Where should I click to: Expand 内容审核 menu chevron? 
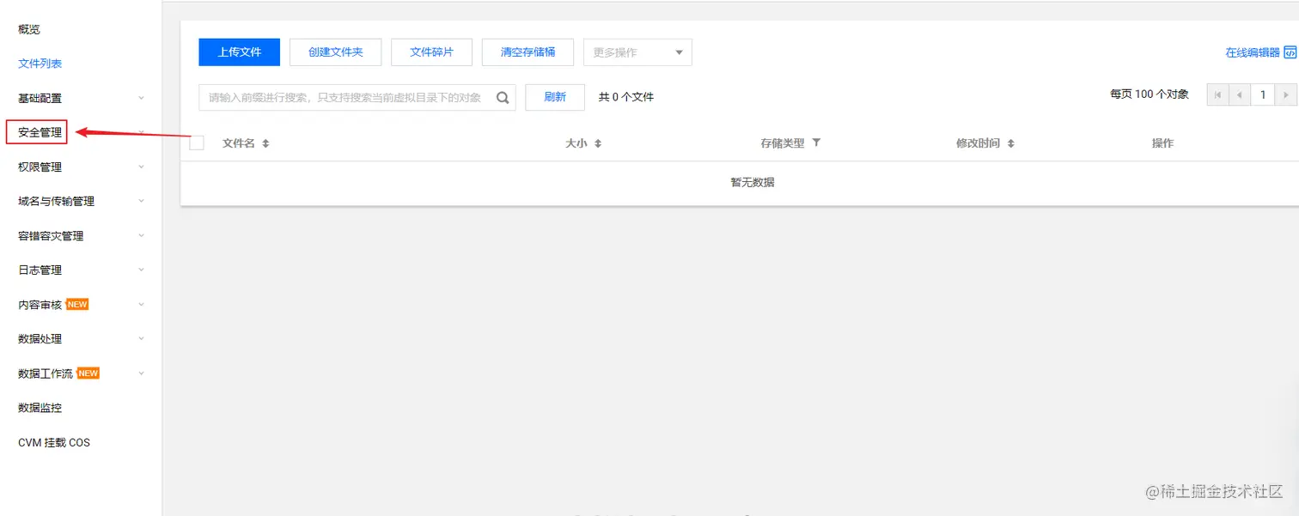click(x=142, y=304)
